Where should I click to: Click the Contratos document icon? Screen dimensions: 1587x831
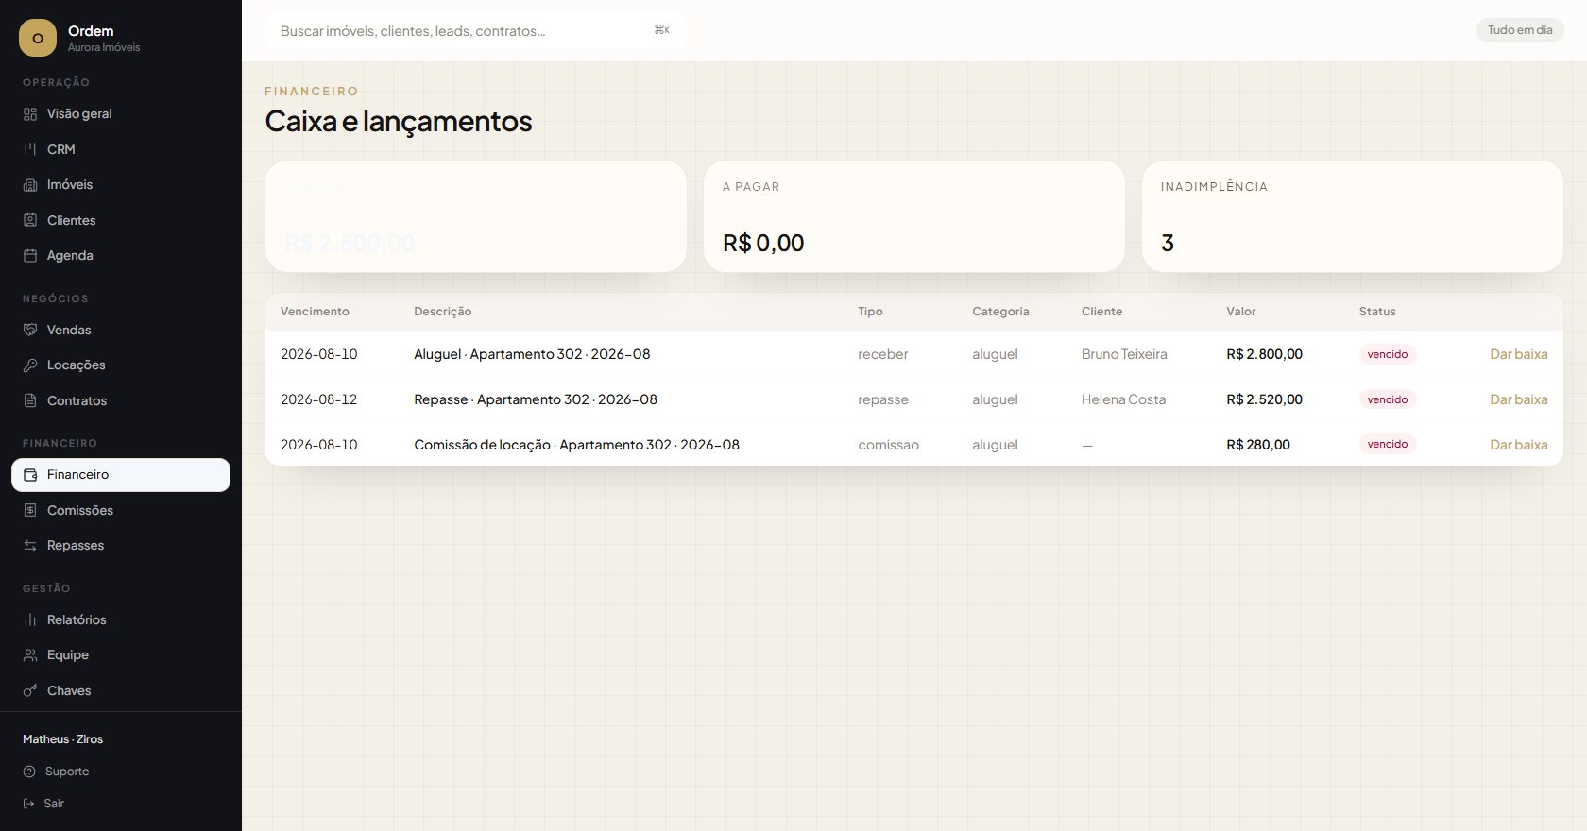coord(30,400)
